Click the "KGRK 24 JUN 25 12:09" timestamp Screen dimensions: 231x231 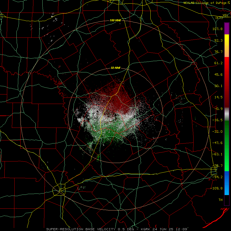(164, 229)
